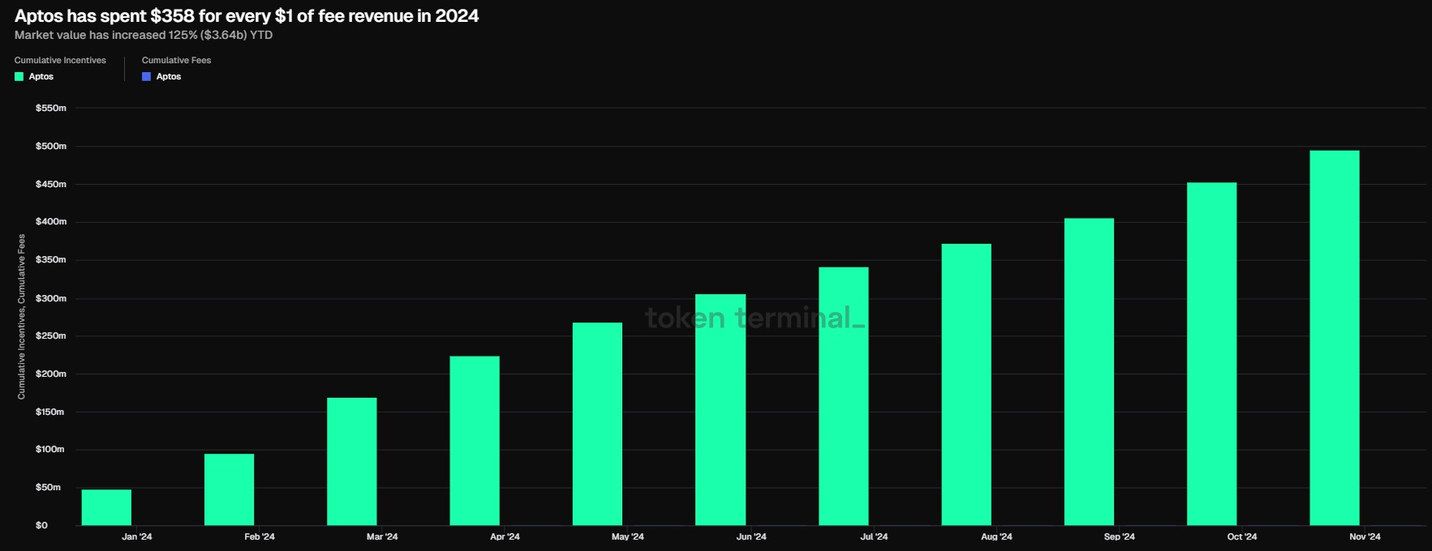
Task: Click the $500m y-axis label
Action: click(51, 147)
